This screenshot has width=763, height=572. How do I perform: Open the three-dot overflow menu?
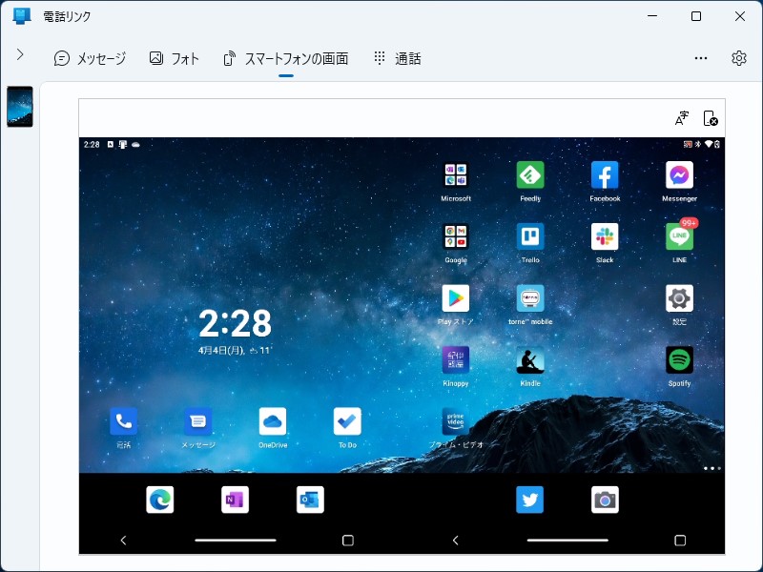(x=701, y=58)
